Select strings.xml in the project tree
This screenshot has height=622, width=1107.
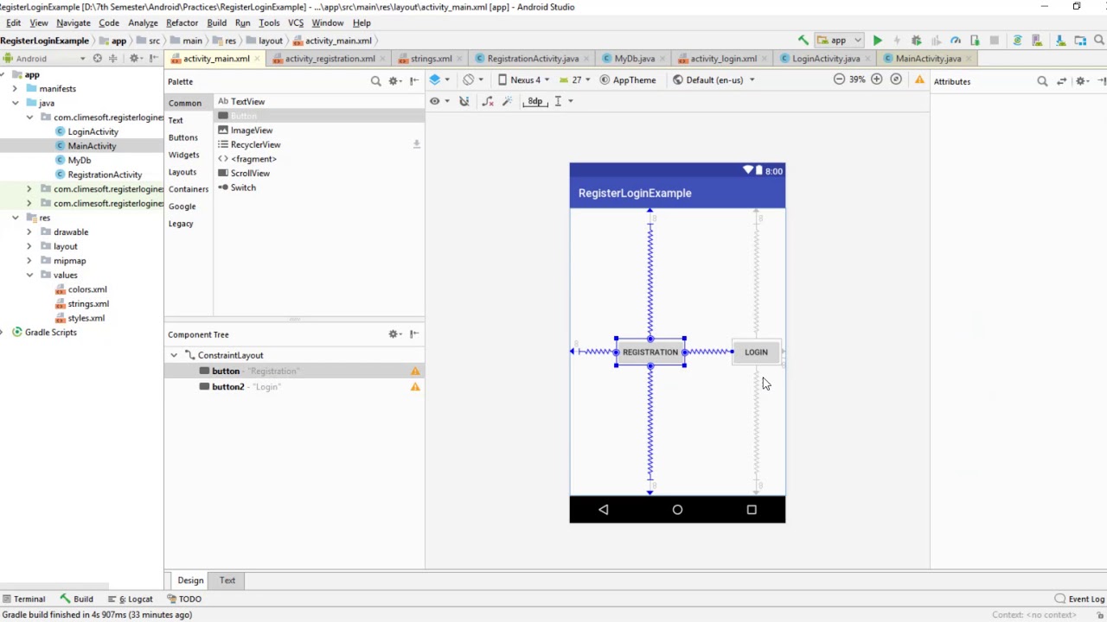click(x=88, y=304)
